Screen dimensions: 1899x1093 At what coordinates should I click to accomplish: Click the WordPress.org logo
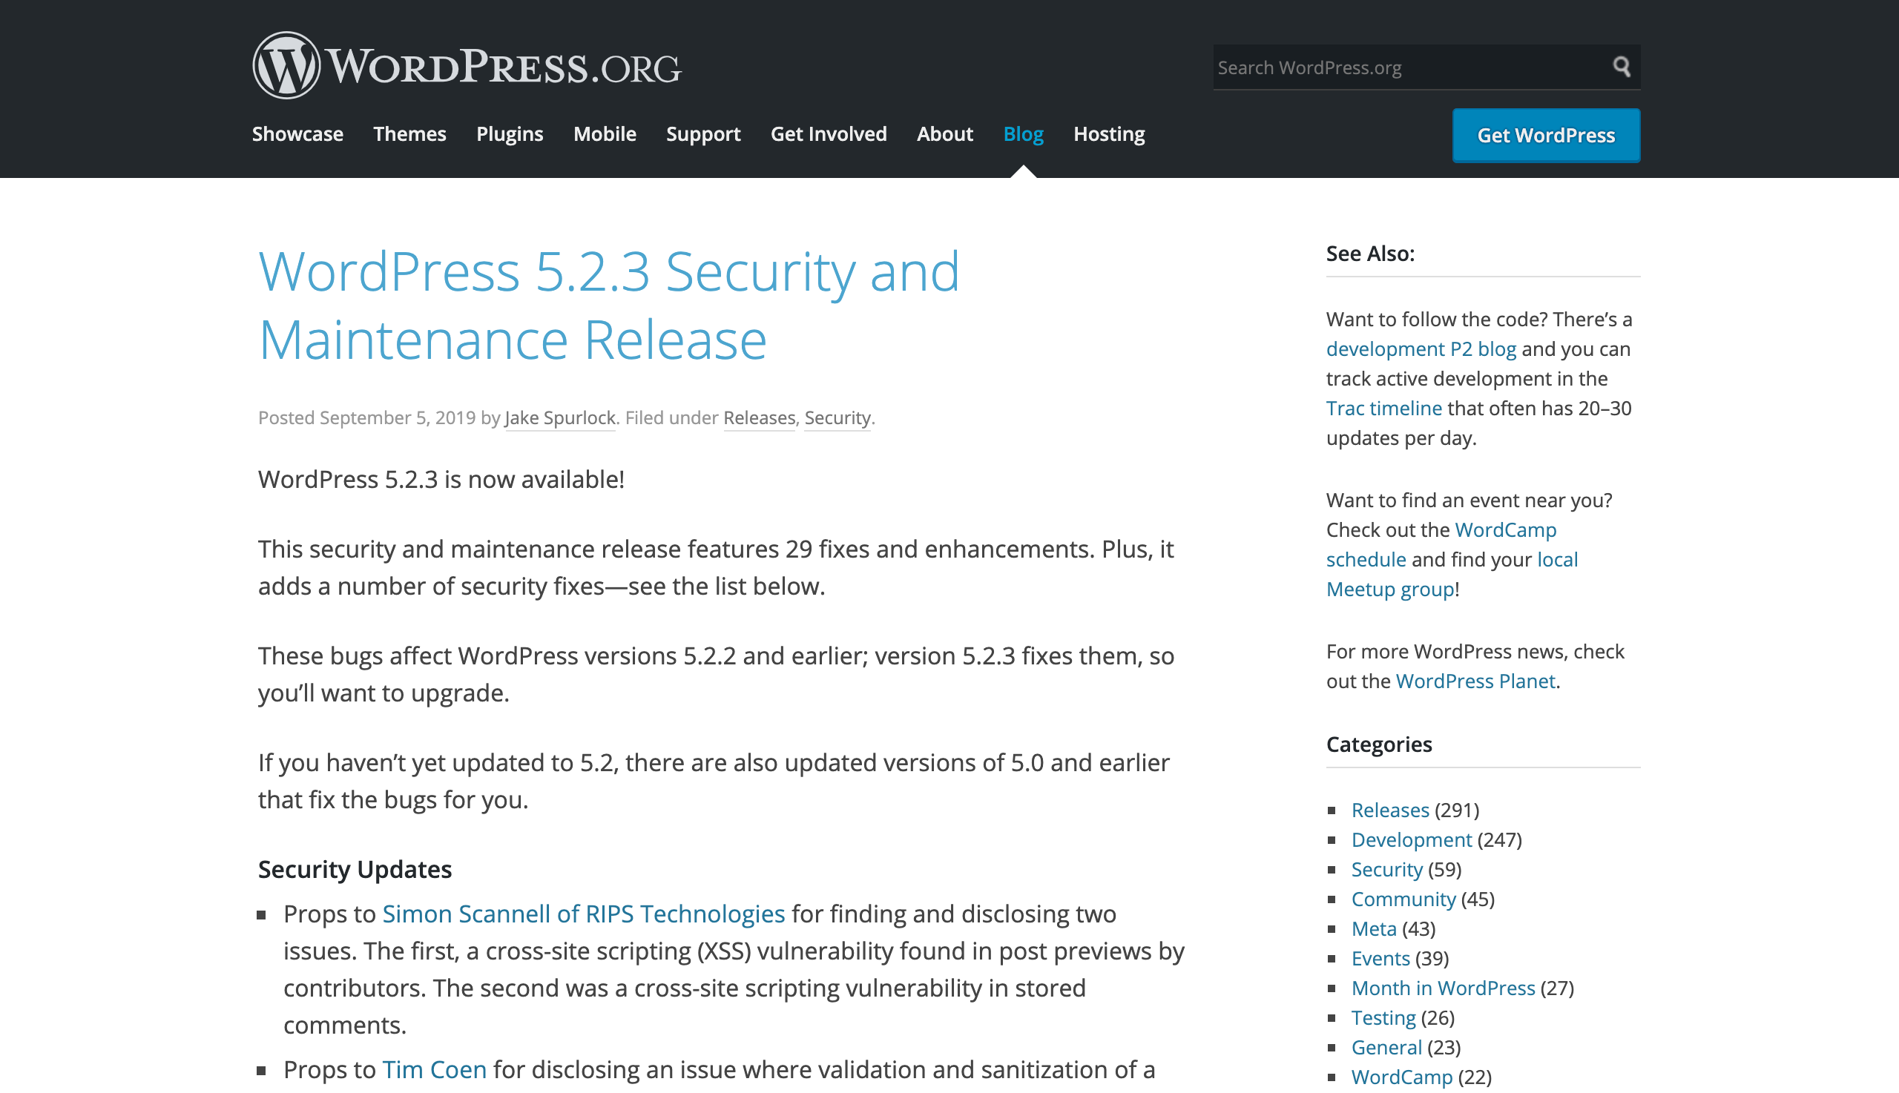coord(467,66)
